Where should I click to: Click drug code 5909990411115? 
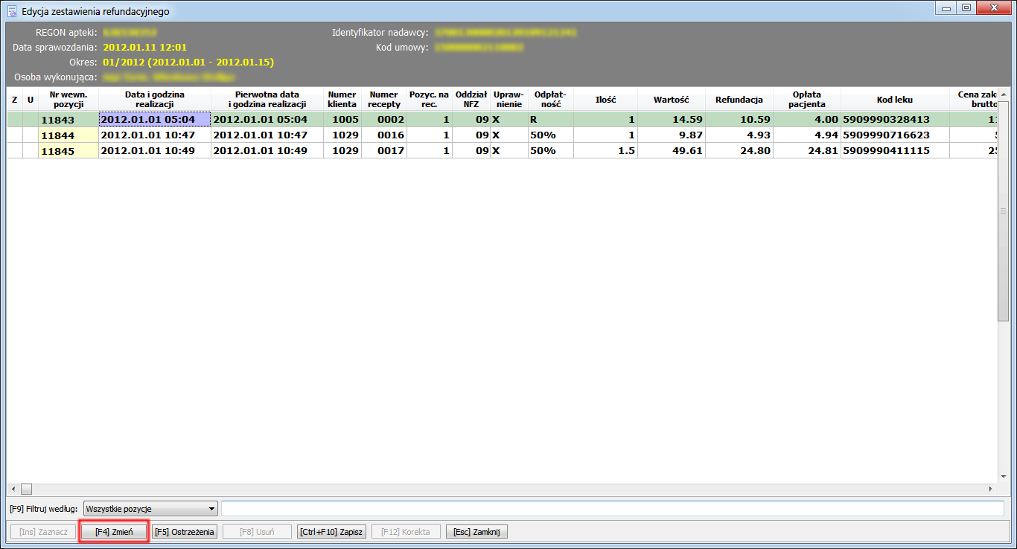point(895,150)
